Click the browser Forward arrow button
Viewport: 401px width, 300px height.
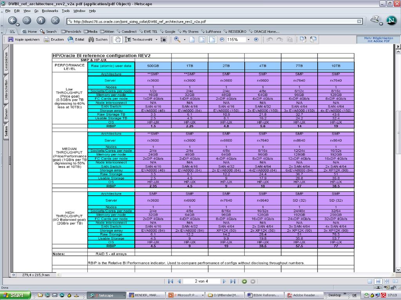click(x=27, y=20)
